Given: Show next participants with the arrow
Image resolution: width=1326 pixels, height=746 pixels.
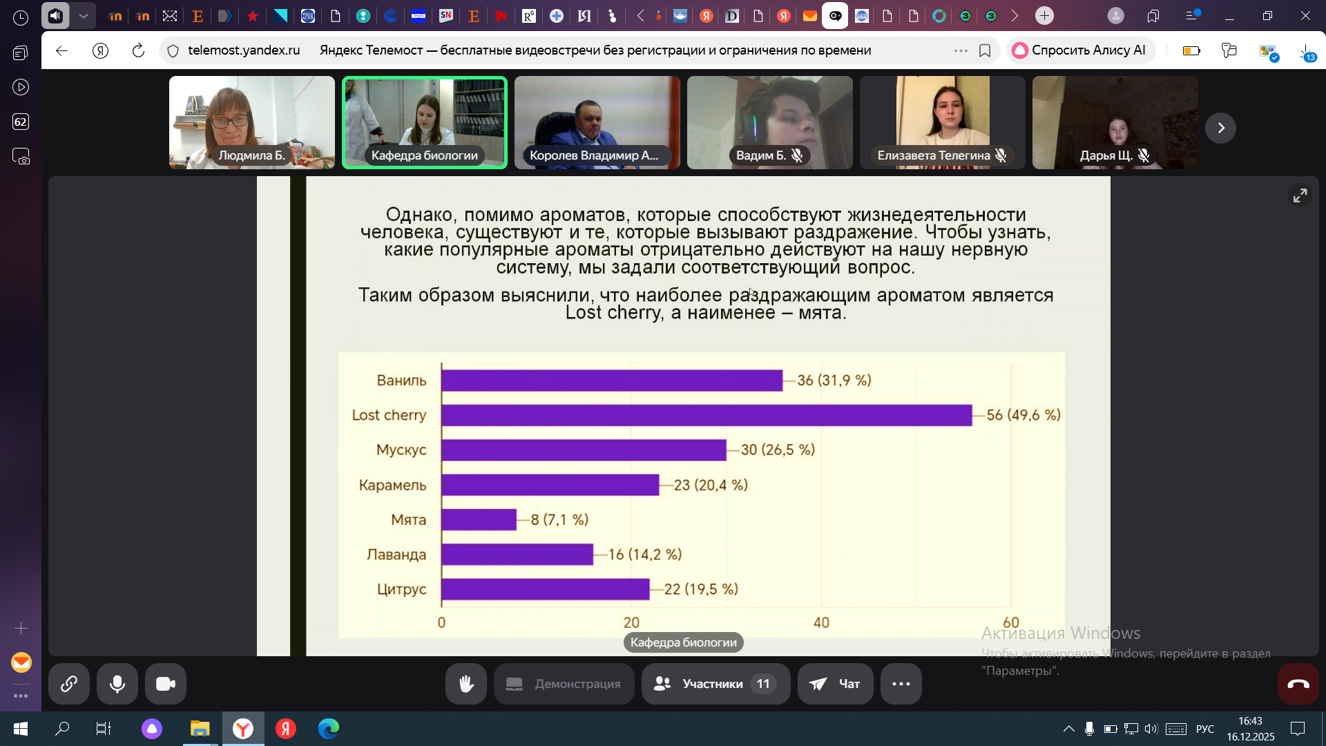Looking at the screenshot, I should [1220, 128].
